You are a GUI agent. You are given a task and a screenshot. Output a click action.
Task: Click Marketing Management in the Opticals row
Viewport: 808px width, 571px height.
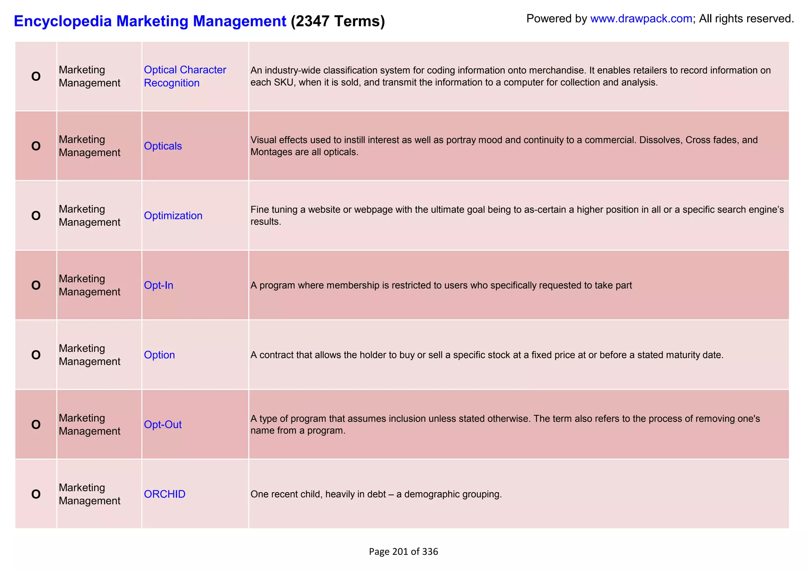pyautogui.click(x=90, y=146)
